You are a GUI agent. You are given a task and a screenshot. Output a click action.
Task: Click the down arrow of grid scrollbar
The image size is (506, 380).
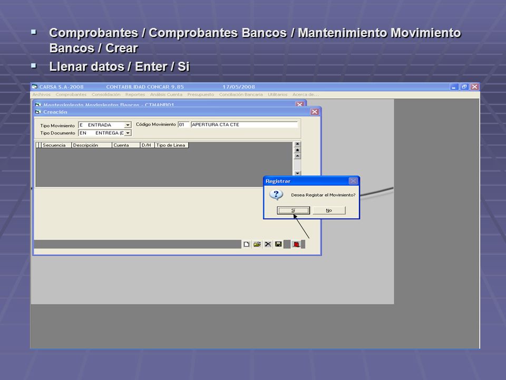297,173
